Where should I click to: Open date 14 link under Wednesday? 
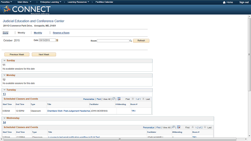tap(4, 123)
